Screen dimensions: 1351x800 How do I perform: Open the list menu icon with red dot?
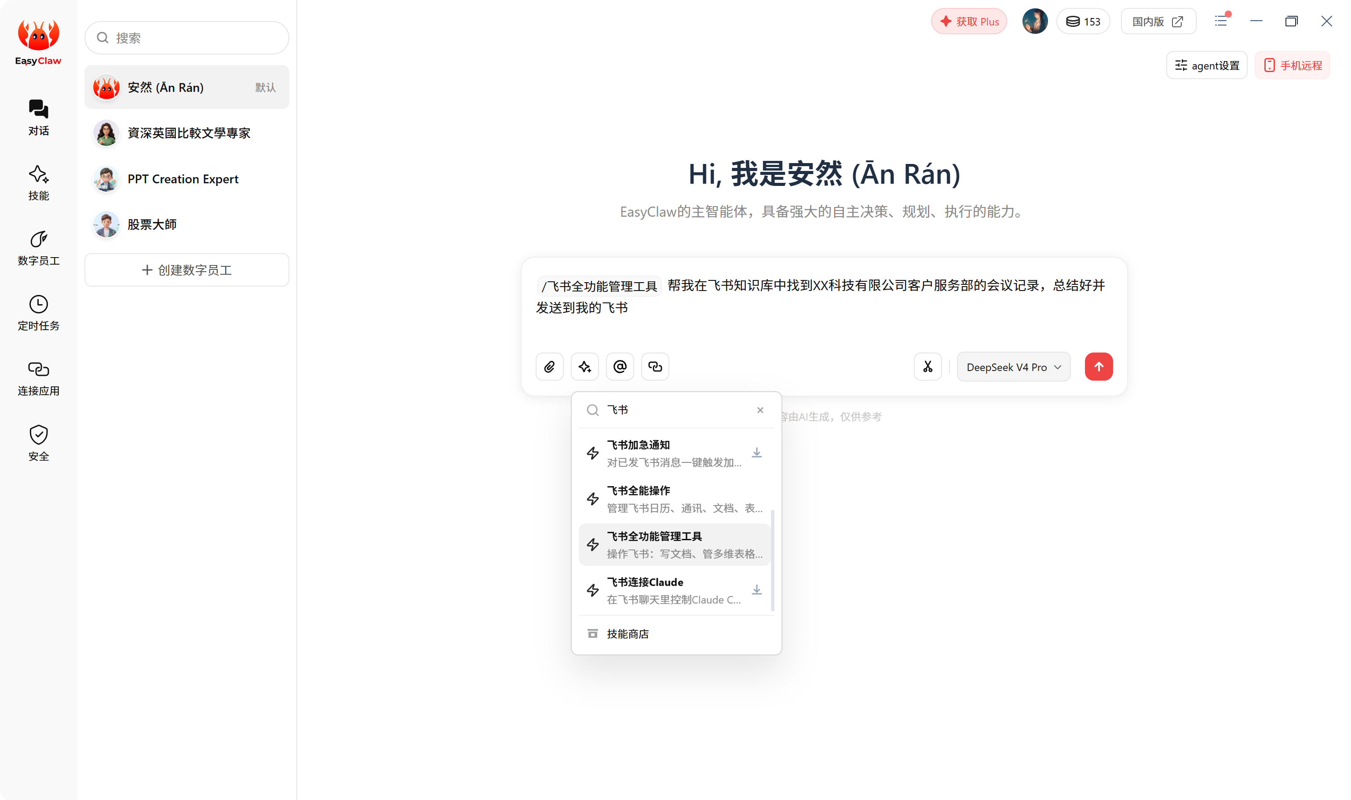point(1222,21)
